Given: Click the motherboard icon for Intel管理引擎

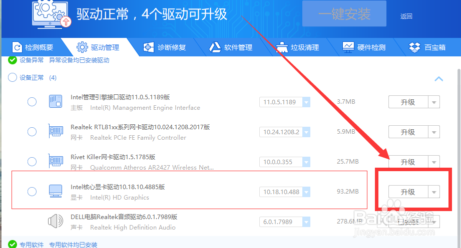Looking at the screenshot, I should click(x=56, y=101).
